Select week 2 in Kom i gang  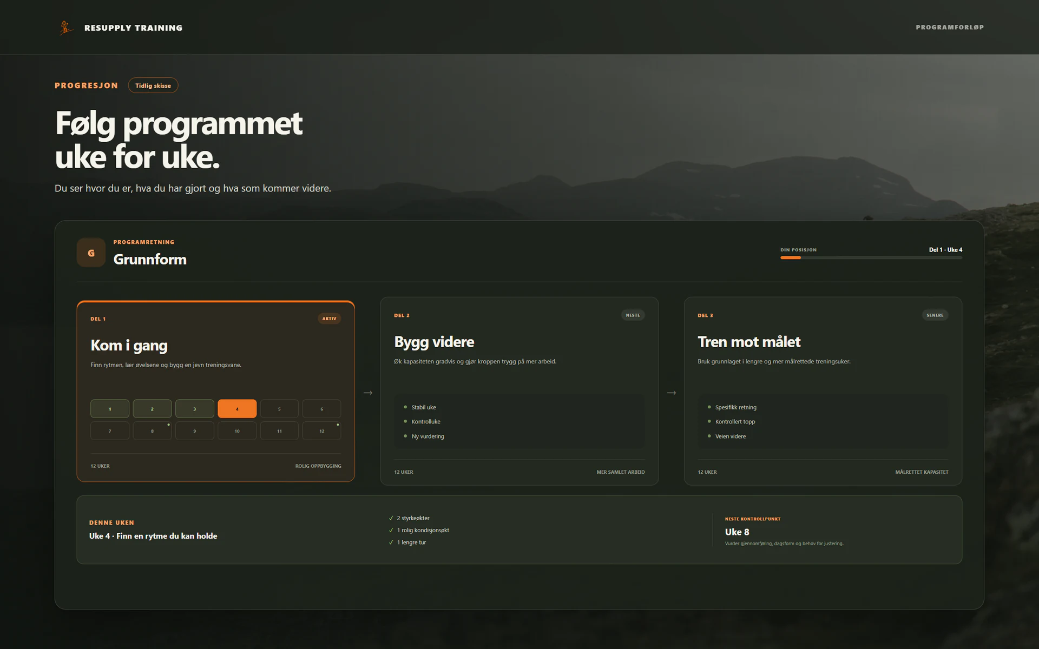152,409
